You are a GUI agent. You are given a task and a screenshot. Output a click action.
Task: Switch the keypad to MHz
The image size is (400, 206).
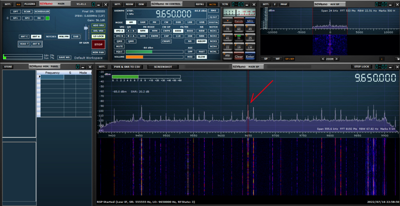coord(250,21)
